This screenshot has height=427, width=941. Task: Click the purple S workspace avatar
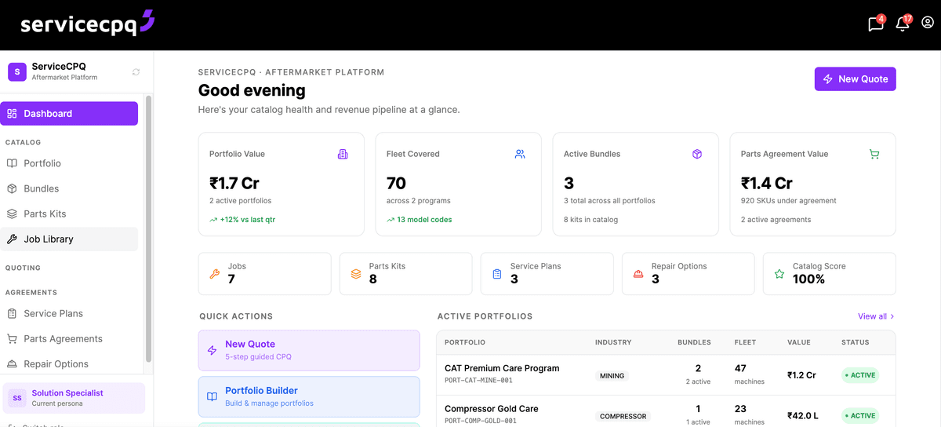click(17, 71)
